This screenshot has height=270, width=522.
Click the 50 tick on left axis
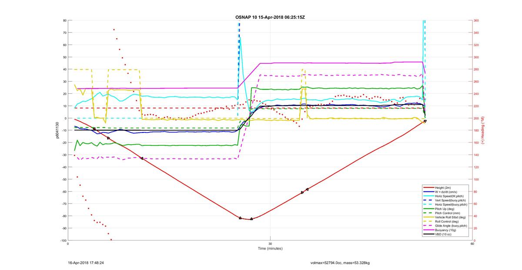(x=64, y=57)
